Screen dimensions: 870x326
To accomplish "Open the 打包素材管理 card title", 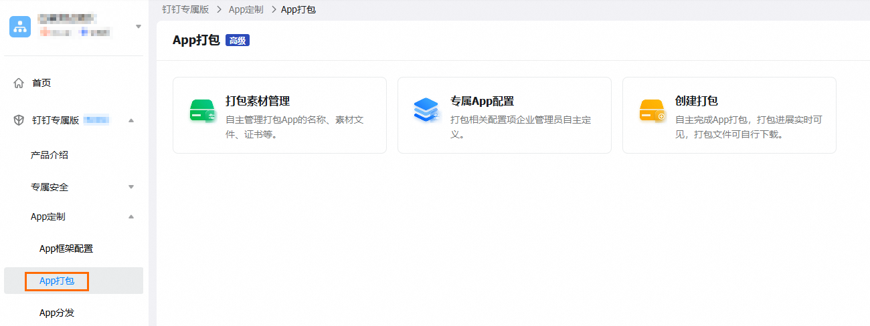I will click(258, 102).
